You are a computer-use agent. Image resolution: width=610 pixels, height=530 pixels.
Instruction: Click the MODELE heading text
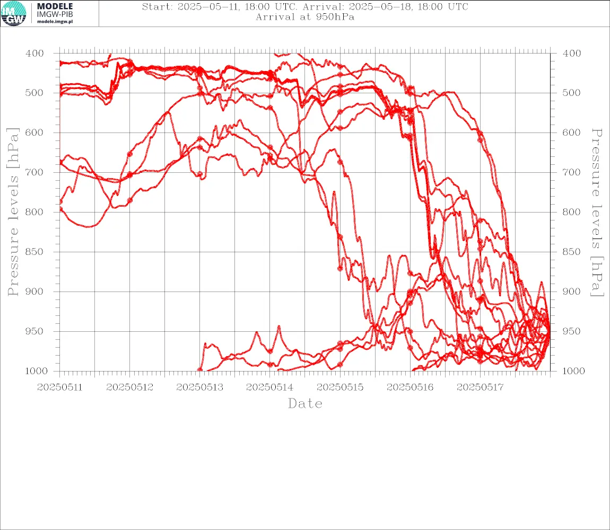pos(55,6)
